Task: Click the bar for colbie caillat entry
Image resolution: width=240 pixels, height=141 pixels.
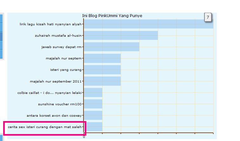Action: coord(93,93)
